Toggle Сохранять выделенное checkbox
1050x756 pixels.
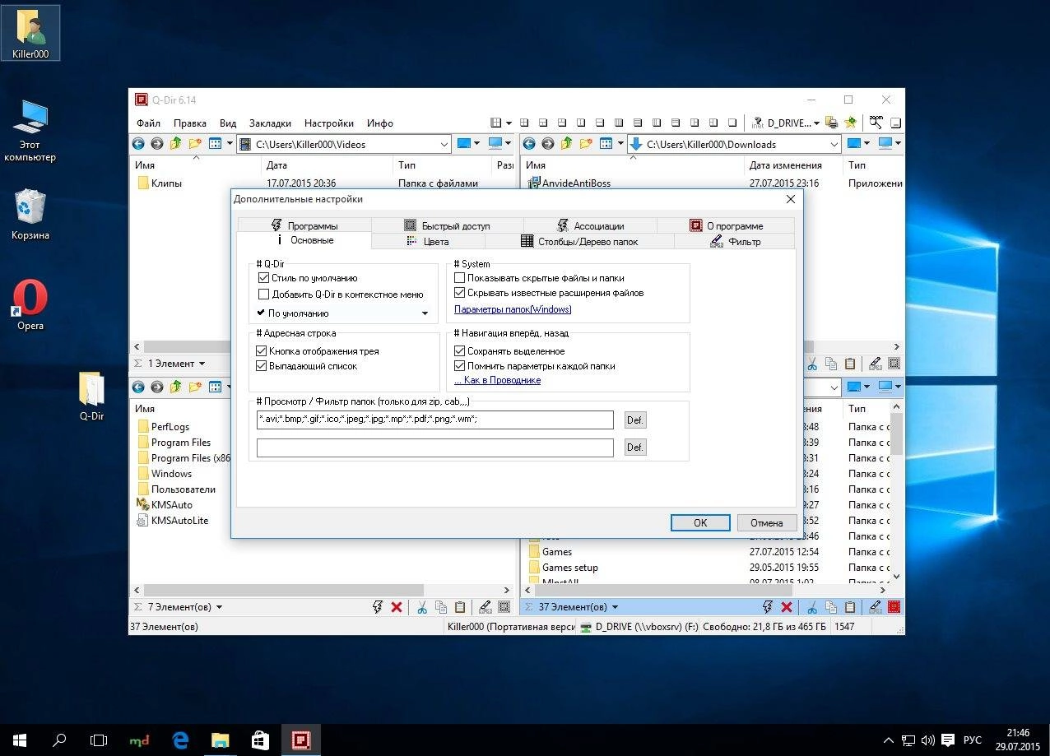tap(460, 351)
